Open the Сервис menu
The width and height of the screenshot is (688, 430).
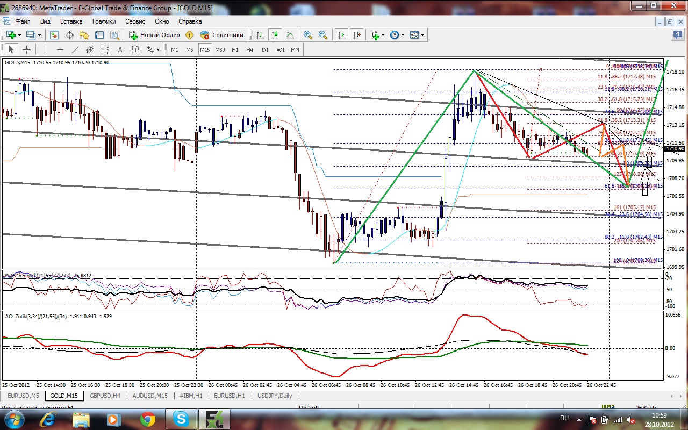(135, 21)
